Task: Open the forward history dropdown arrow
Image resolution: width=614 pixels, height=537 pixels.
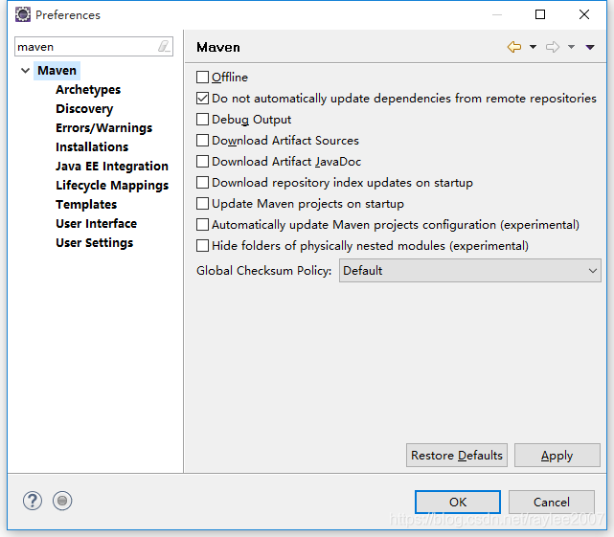Action: point(571,47)
